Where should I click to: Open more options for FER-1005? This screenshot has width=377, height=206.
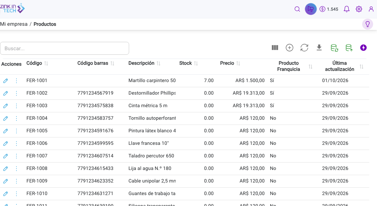16,131
